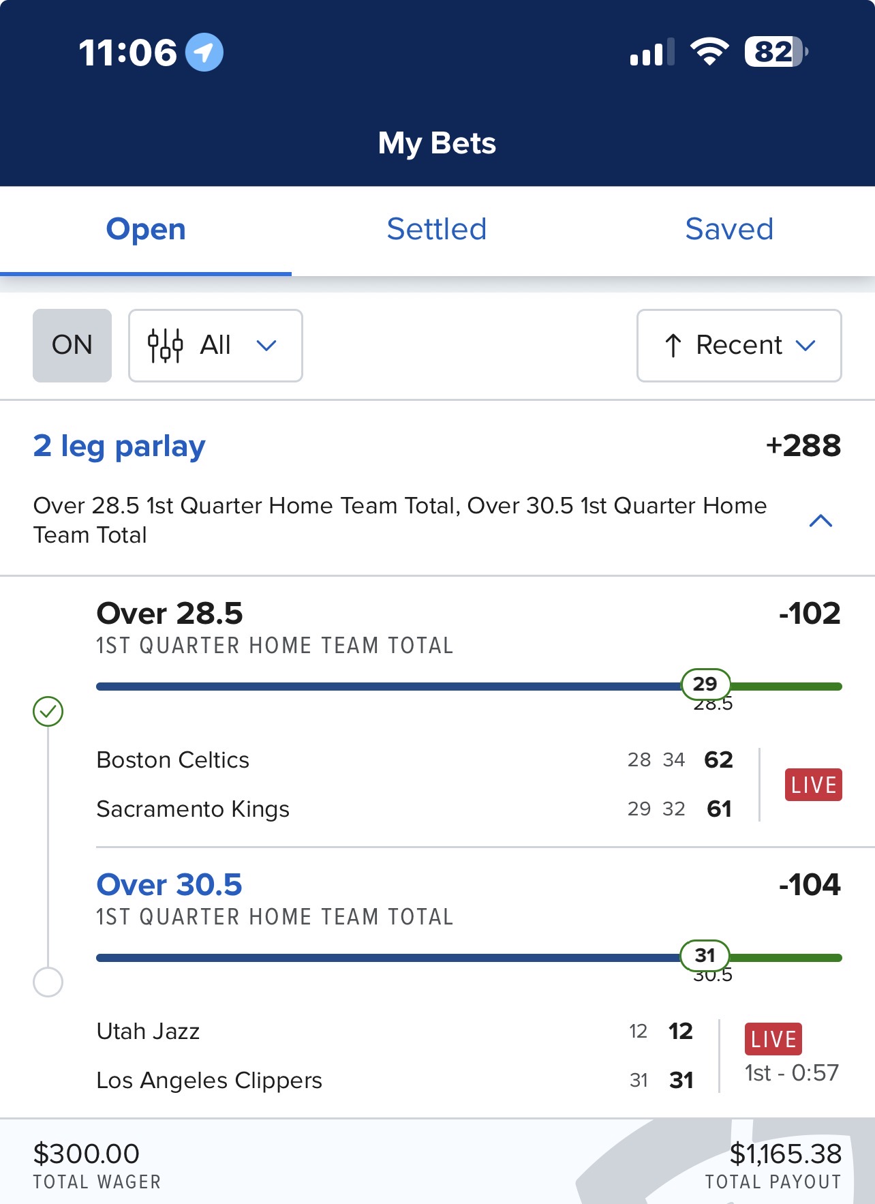Tap the Wi-Fi status icon
The width and height of the screenshot is (875, 1204).
point(709,52)
